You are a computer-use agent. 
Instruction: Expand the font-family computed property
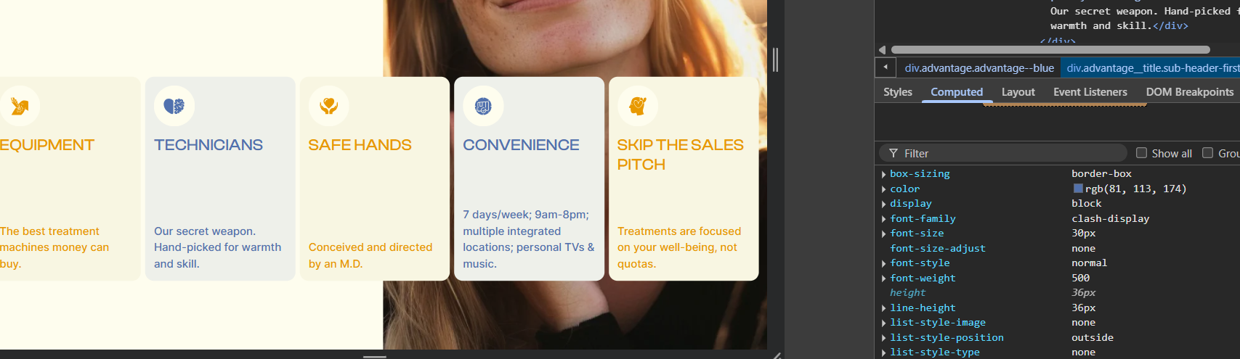click(883, 219)
